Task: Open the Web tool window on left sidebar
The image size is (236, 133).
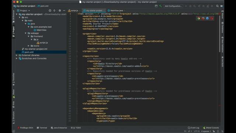Action: 14,105
